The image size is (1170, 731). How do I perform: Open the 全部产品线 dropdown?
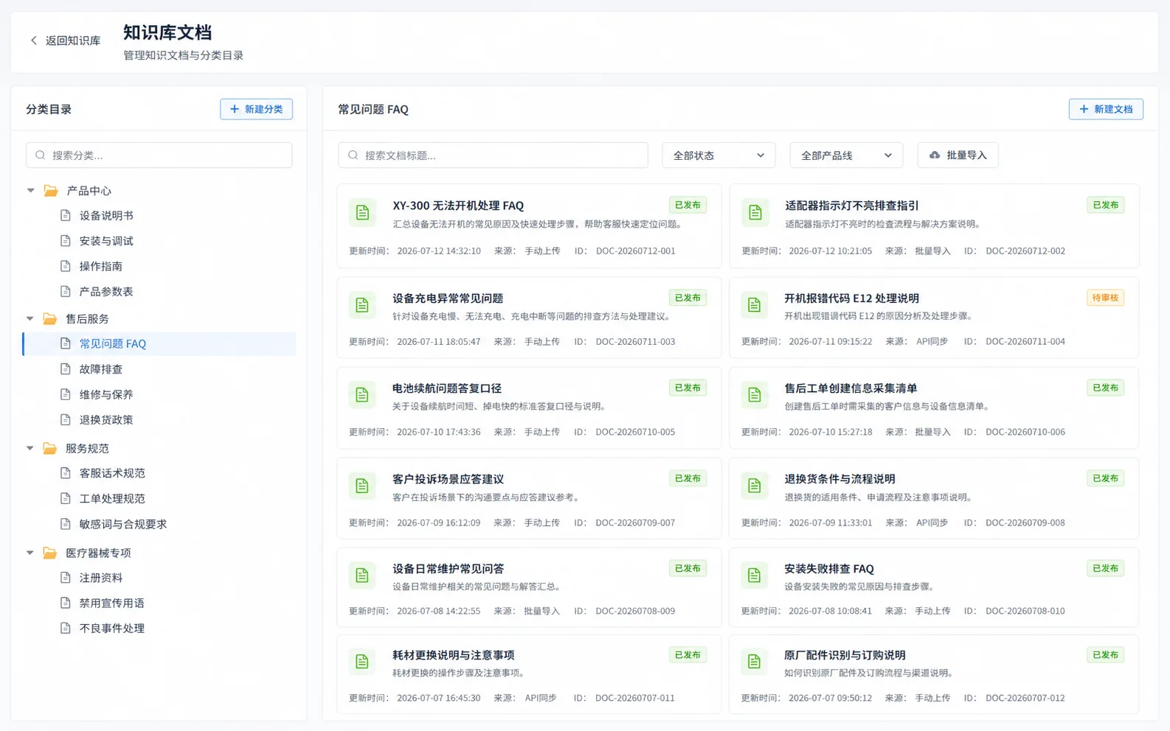pyautogui.click(x=846, y=155)
